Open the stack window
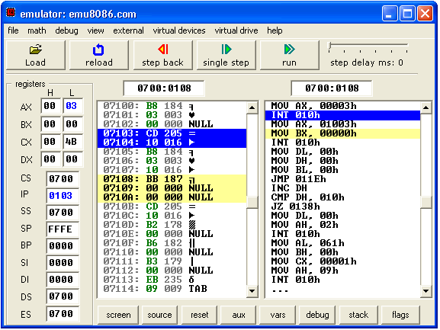The width and height of the screenshot is (440, 330). tap(358, 315)
